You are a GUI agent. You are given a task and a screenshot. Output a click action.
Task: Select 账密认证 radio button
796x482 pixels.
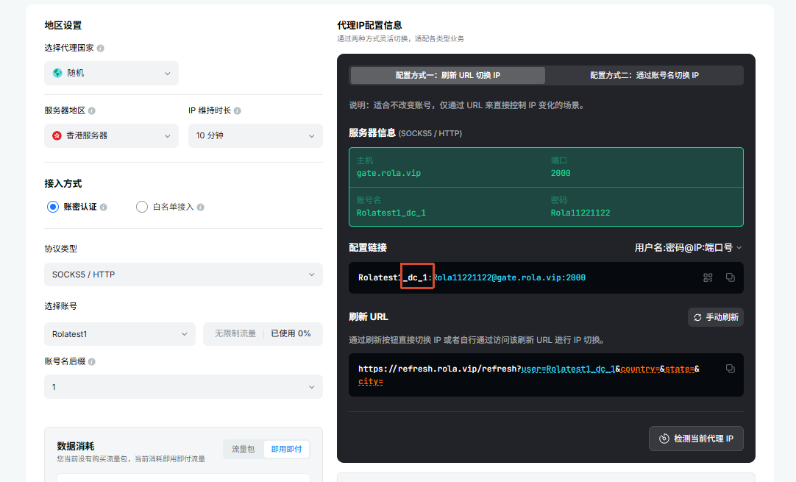(x=53, y=207)
